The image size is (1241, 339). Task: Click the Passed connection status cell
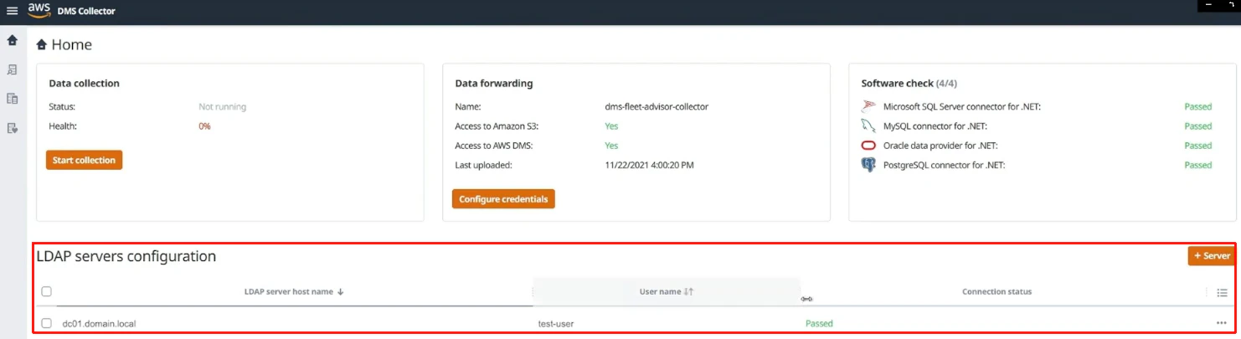point(819,323)
